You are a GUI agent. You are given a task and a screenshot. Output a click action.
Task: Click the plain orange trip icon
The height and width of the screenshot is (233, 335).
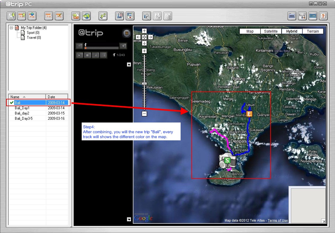point(49,16)
